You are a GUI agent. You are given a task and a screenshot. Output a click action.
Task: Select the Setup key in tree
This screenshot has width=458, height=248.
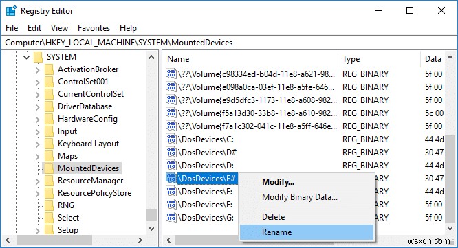click(x=68, y=230)
